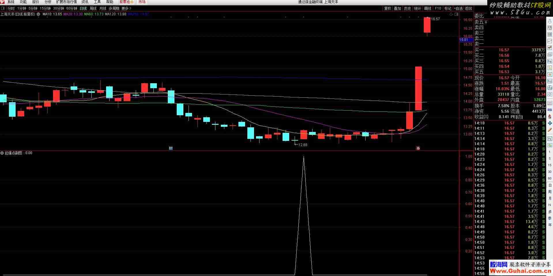553x276 pixels.
Task: Switch to 日线 daily chart
Action: pyautogui.click(x=83, y=8)
